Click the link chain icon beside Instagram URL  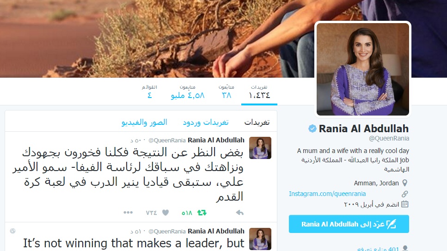coord(405,194)
